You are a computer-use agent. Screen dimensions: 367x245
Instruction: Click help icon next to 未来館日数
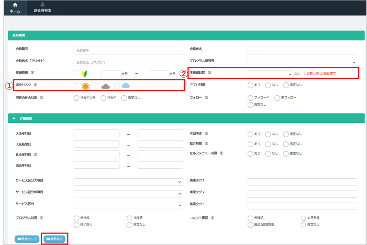[x=209, y=73]
